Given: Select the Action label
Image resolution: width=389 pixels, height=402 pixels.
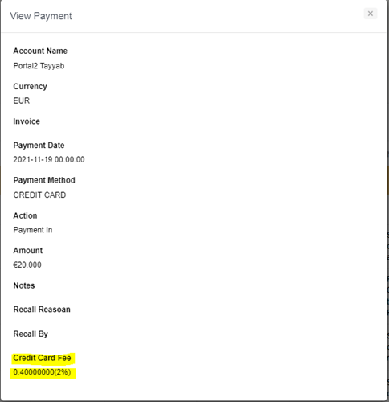Looking at the screenshot, I should (25, 215).
